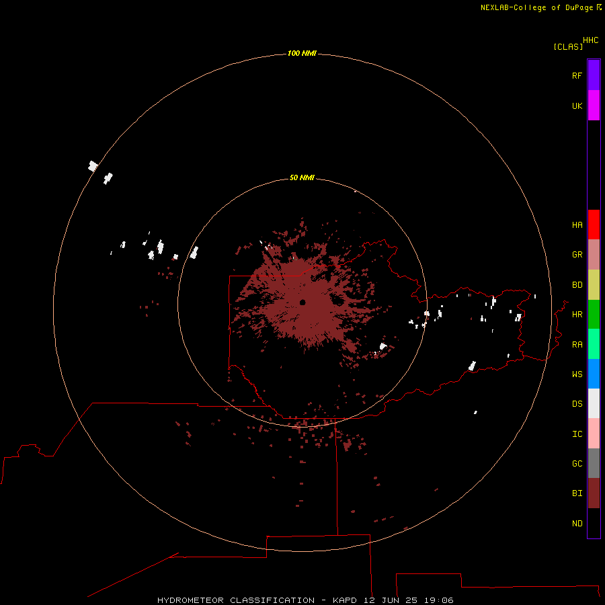Click the UK legend label

tap(577, 106)
